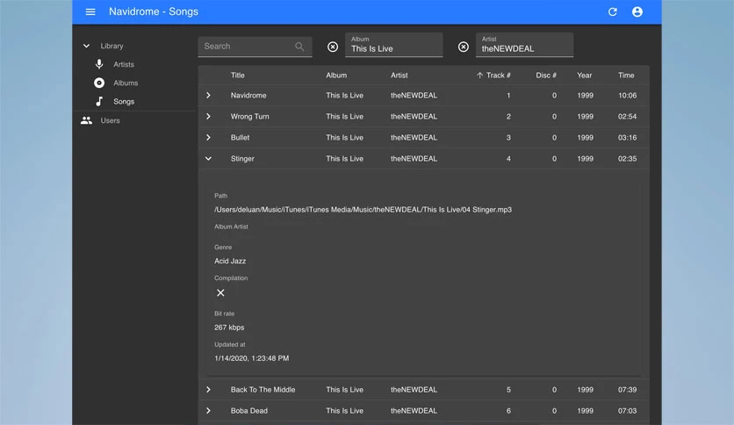The height and width of the screenshot is (425, 734).
Task: Expand the Navidrome song row
Action: (x=208, y=96)
